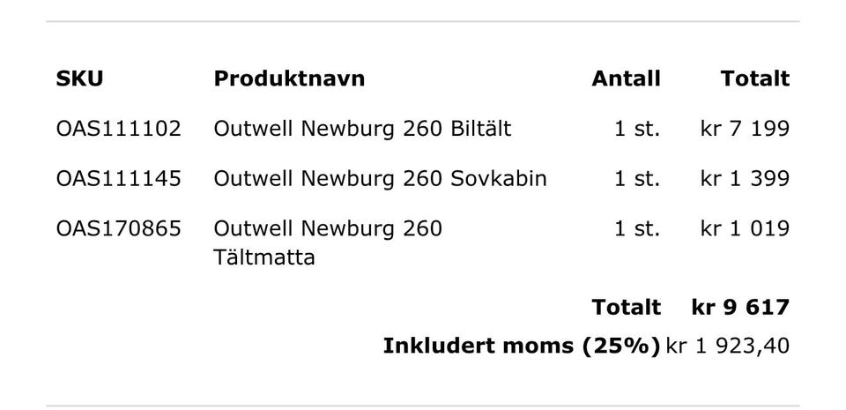
Task: Select SKU code OAS170865
Action: 118,229
